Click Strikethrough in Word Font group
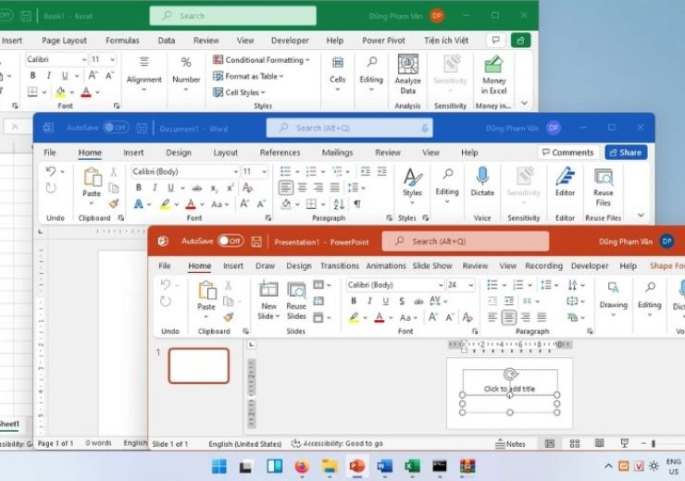The image size is (685, 481). pos(197,188)
